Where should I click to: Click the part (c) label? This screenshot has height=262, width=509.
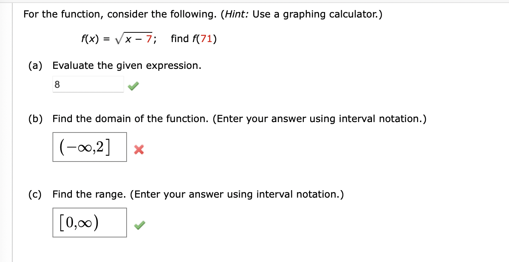[x=35, y=194]
